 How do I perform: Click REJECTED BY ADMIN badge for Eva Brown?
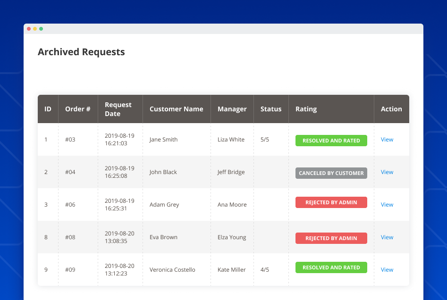331,238
